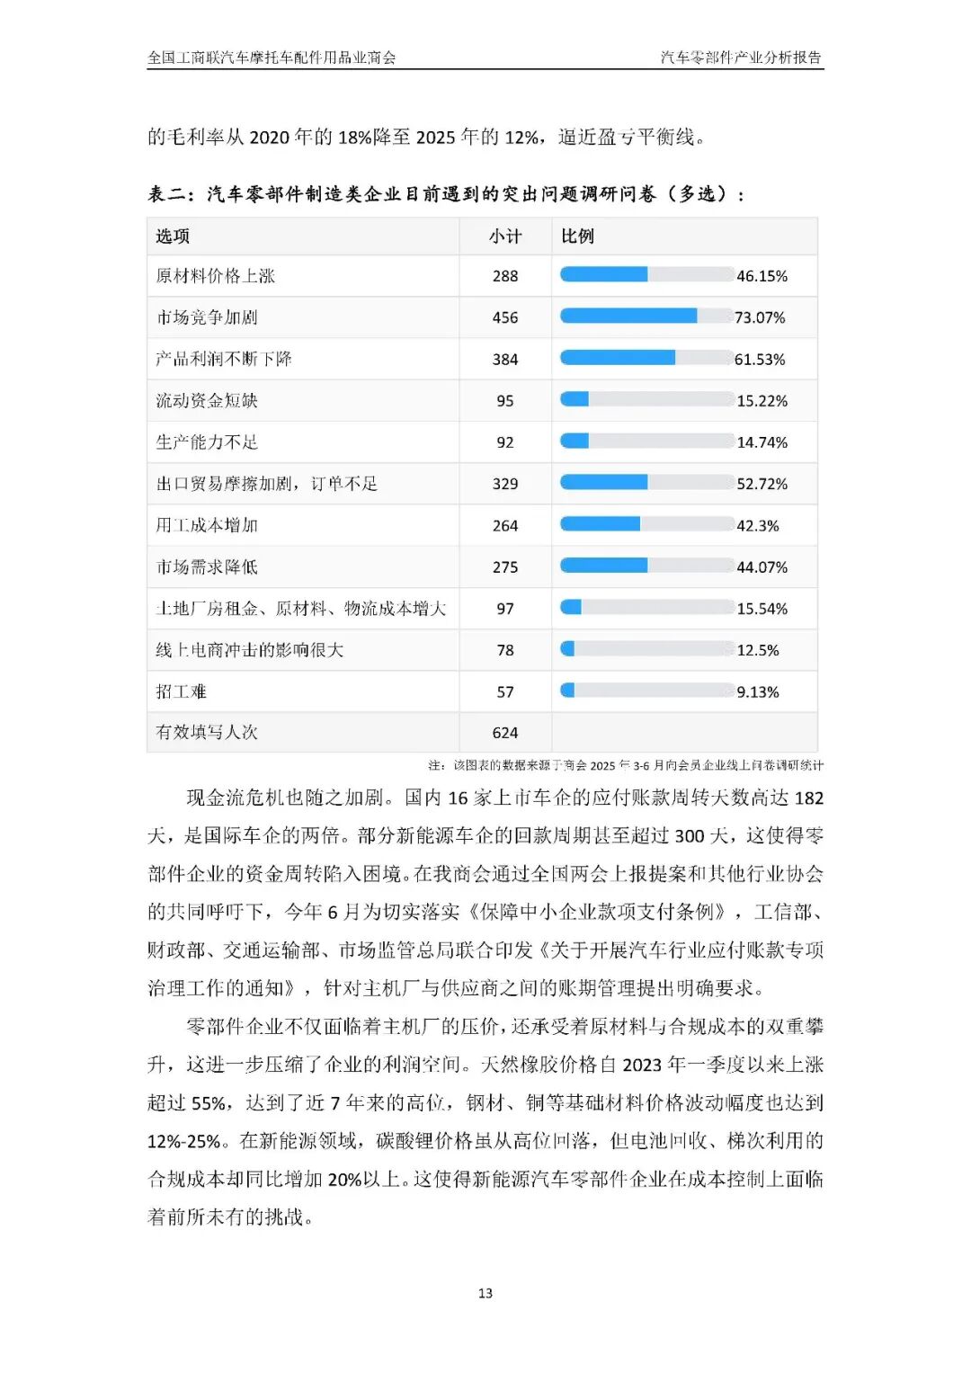This screenshot has height=1373, width=971.
Task: Click the footnote below the table
Action: point(625,765)
